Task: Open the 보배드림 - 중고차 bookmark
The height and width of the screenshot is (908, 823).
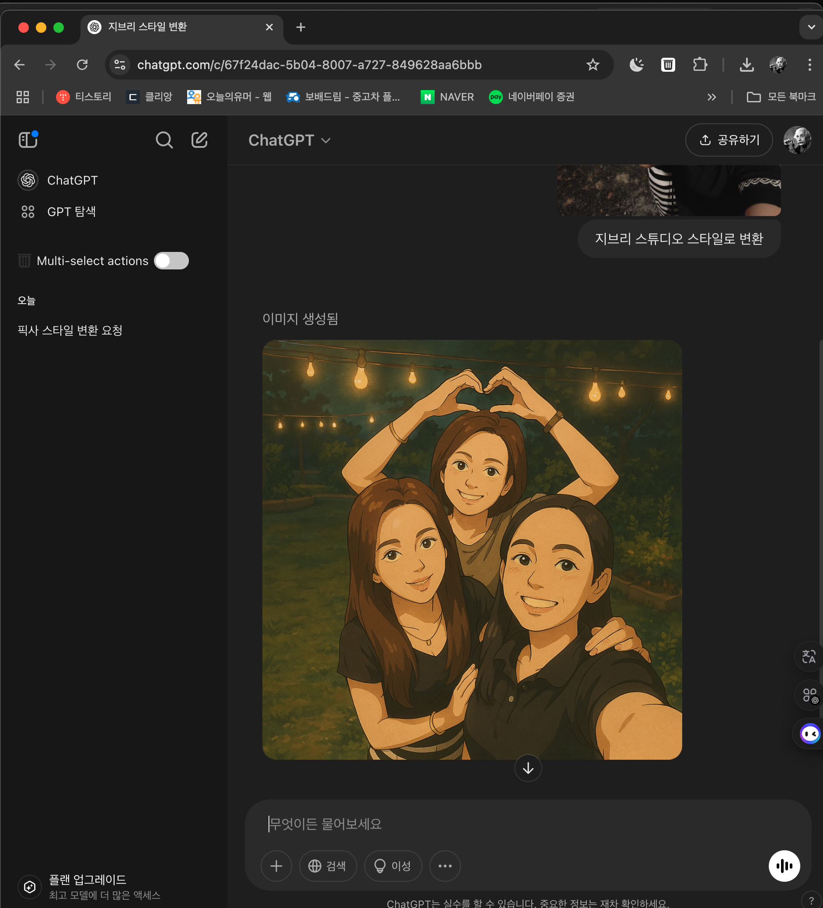Action: tap(343, 97)
